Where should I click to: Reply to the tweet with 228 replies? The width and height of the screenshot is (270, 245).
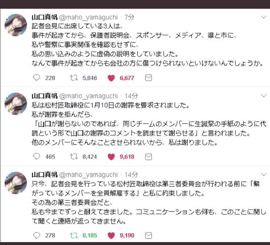pos(36,78)
